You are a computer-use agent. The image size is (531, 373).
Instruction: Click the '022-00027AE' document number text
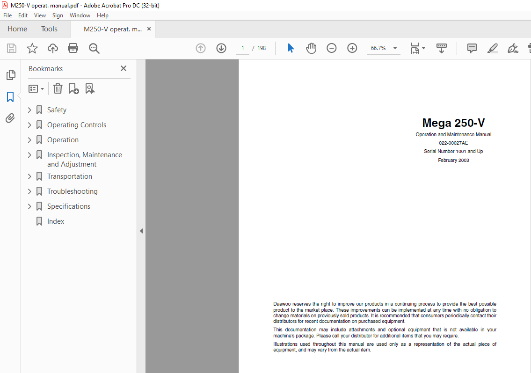[x=453, y=143]
